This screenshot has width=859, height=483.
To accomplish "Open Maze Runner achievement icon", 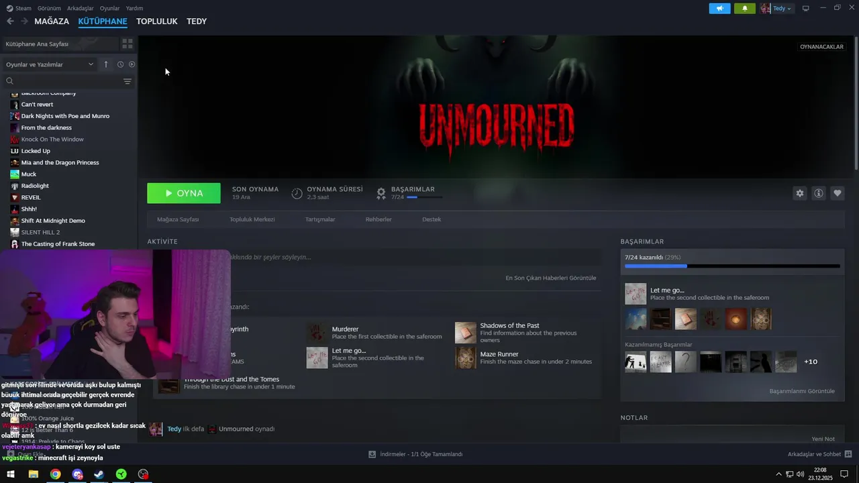I will point(465,358).
